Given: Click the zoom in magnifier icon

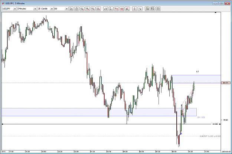Looking at the screenshot, I should coord(88,9).
